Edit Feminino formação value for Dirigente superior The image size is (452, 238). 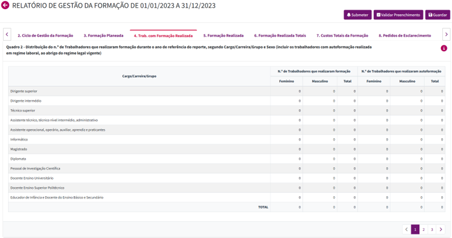pyautogui.click(x=287, y=91)
